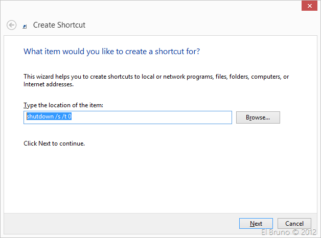This screenshot has height=238, width=321.
Task: Click Next to proceed in the wizard
Action: (256, 223)
